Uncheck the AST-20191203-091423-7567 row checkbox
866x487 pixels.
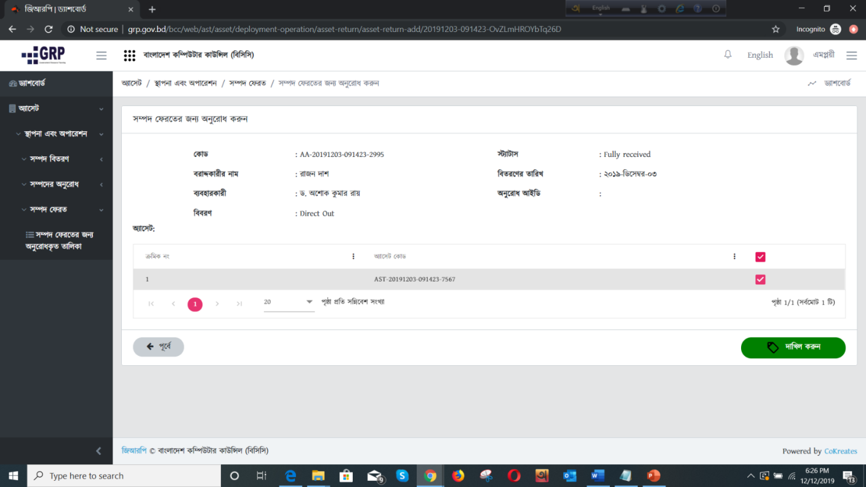[x=760, y=280]
